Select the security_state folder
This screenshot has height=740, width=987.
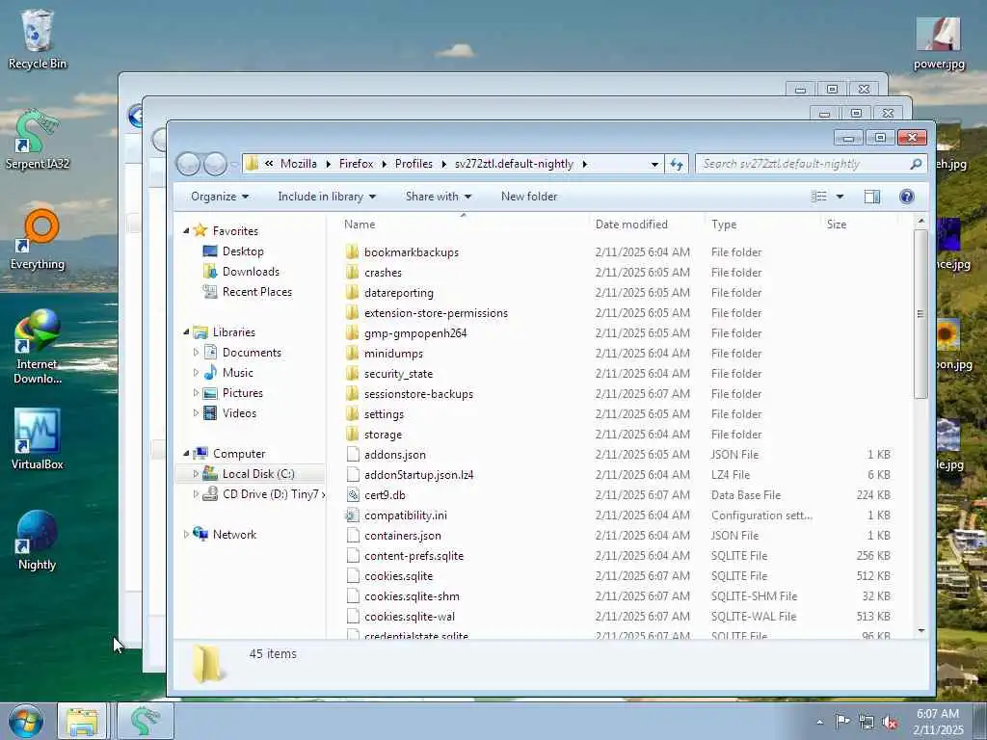398,374
